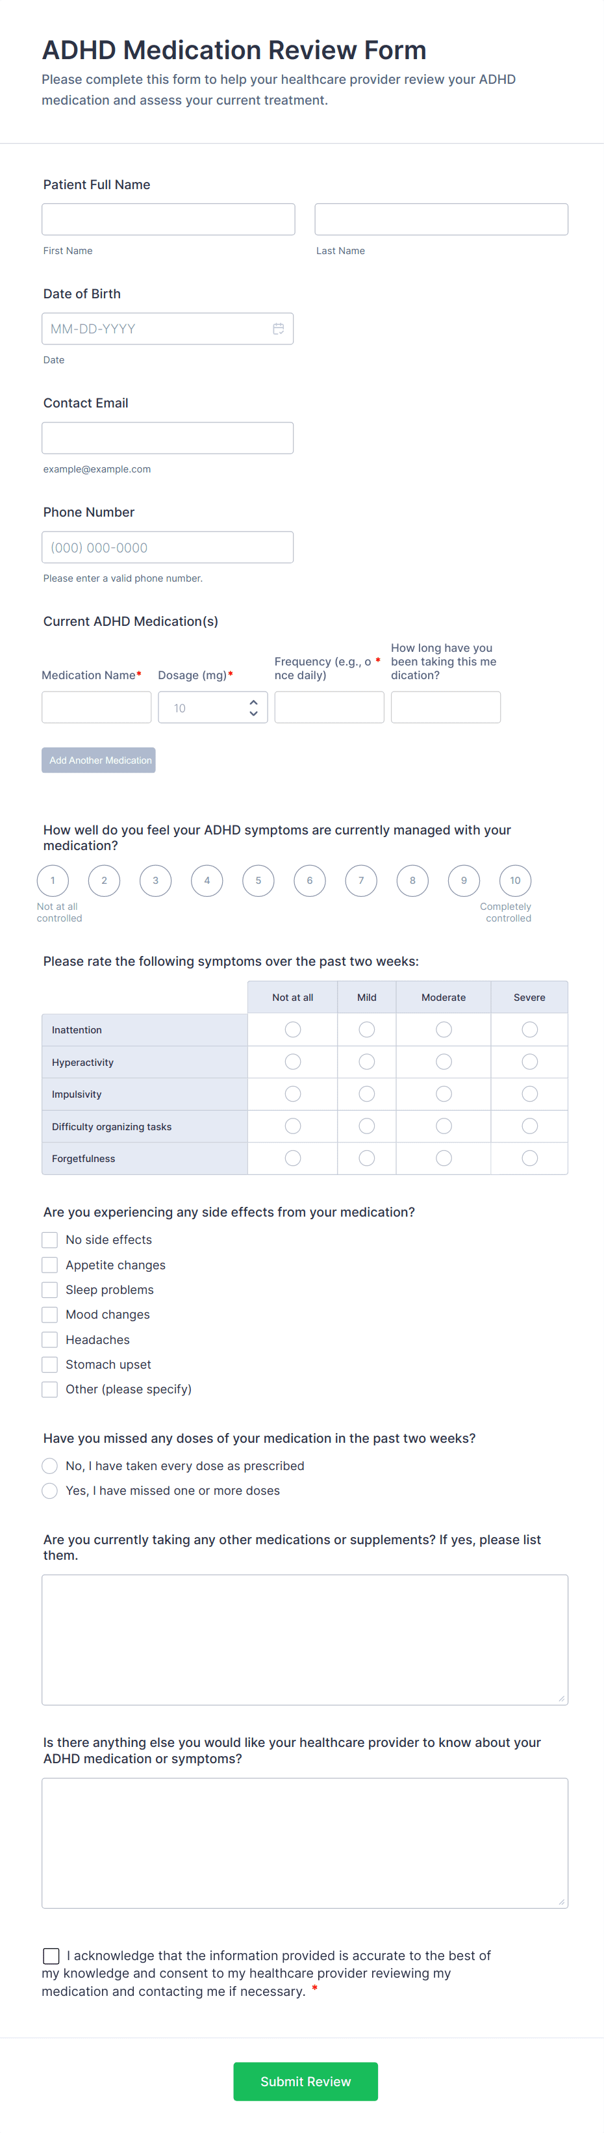Click the Add Another Medication button
604x2133 pixels.
point(99,760)
